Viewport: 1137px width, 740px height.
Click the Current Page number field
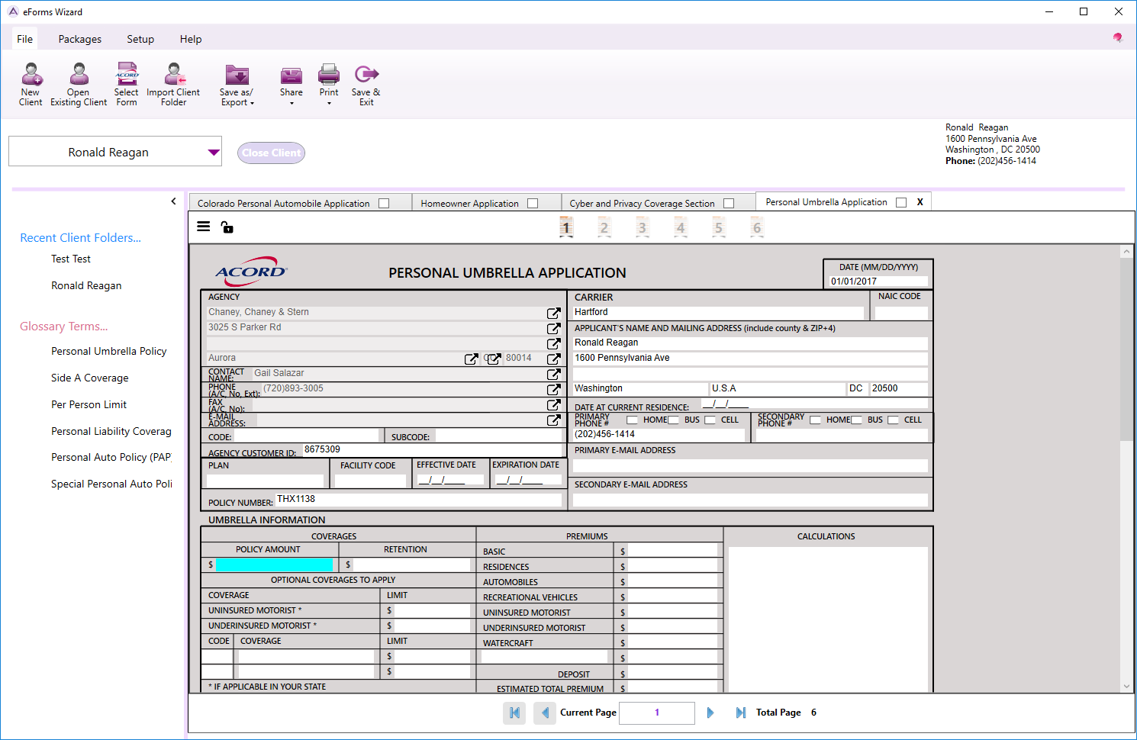(657, 713)
